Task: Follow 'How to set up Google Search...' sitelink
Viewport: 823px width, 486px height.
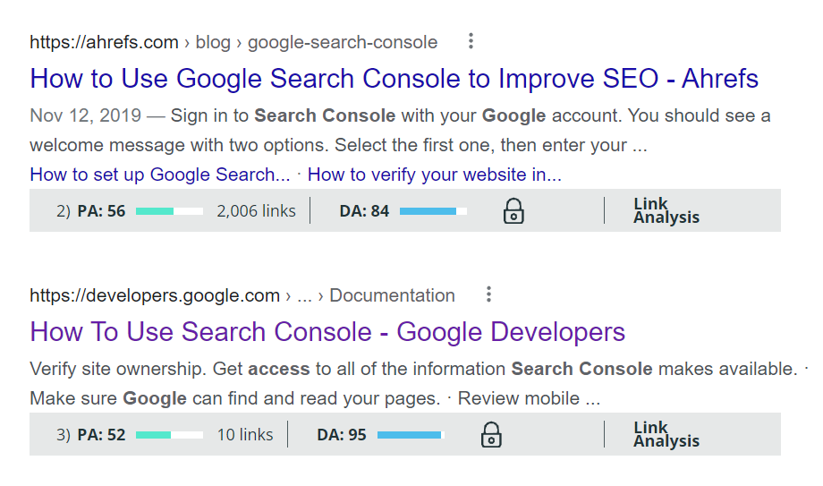Action: (160, 175)
